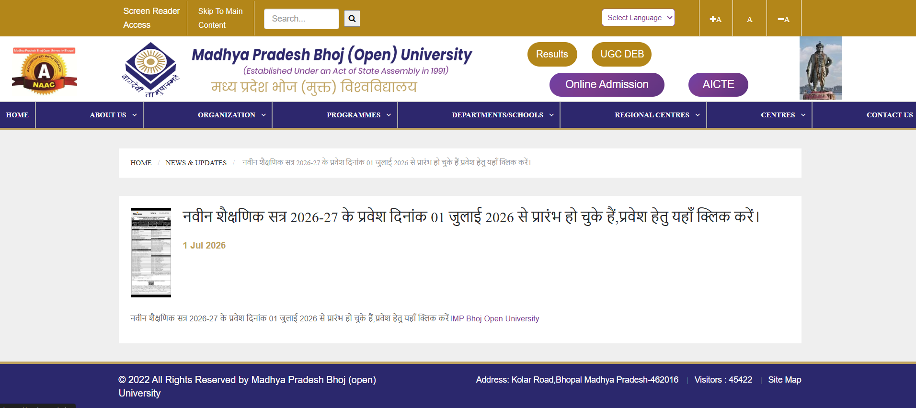This screenshot has height=408, width=916.
Task: Click the breadcrumb current page Hindi title
Action: (x=387, y=163)
